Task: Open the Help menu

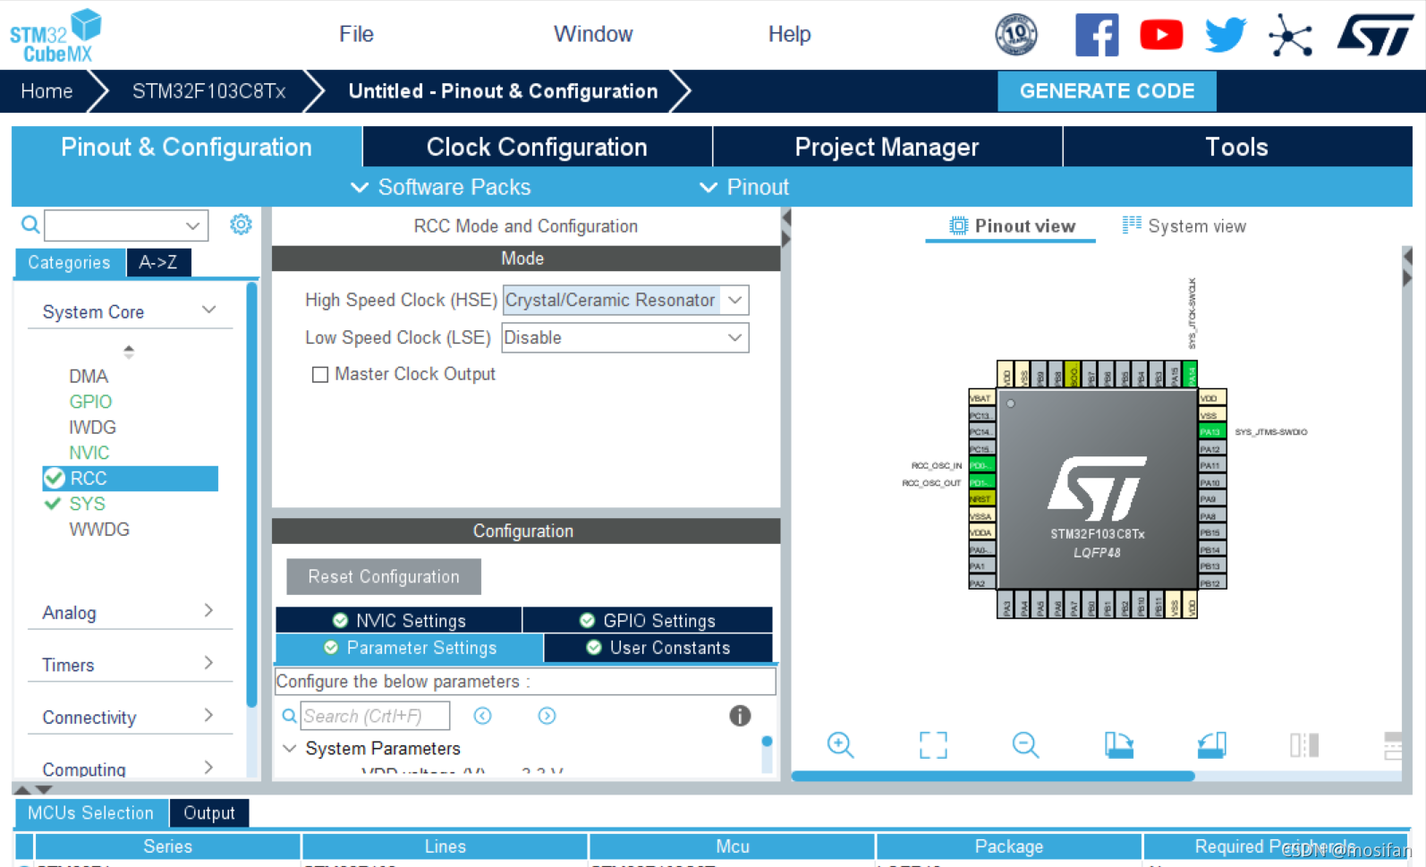Action: pos(789,34)
